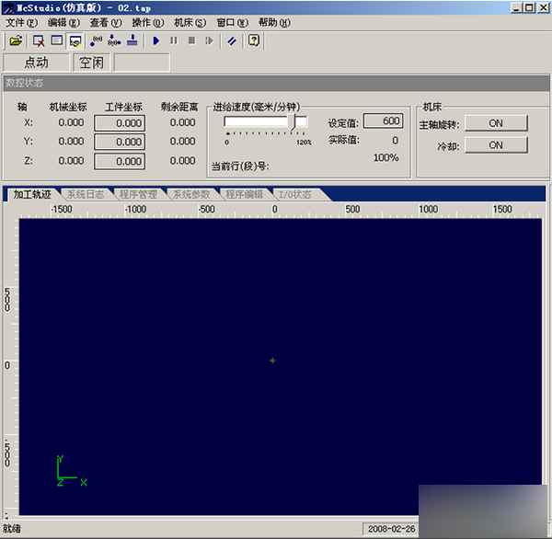Click the feed speed override slider
The width and height of the screenshot is (552, 539).
coord(294,122)
